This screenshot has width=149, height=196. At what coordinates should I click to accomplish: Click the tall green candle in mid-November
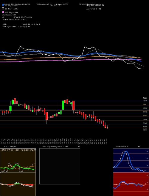click(63, 105)
